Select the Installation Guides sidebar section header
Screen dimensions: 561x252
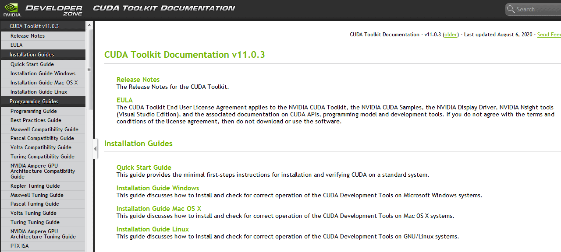pyautogui.click(x=43, y=55)
